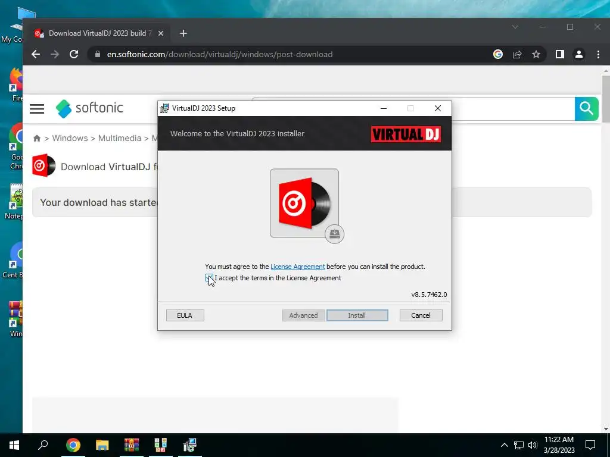Click the site lock icon in address bar
Viewport: 610px width, 457px height.
click(x=98, y=54)
